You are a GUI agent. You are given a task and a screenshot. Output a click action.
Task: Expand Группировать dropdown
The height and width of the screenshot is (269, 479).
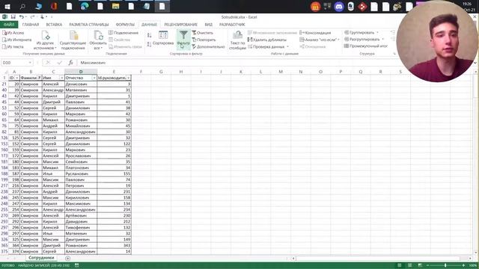tap(377, 33)
